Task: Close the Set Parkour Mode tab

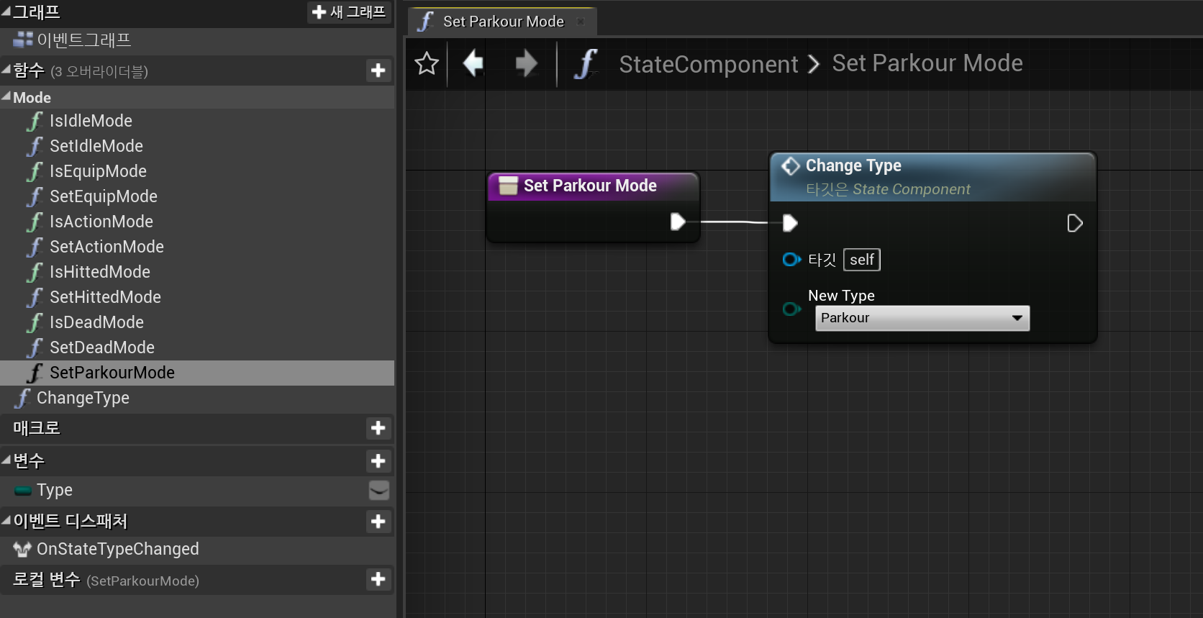Action: tap(581, 22)
